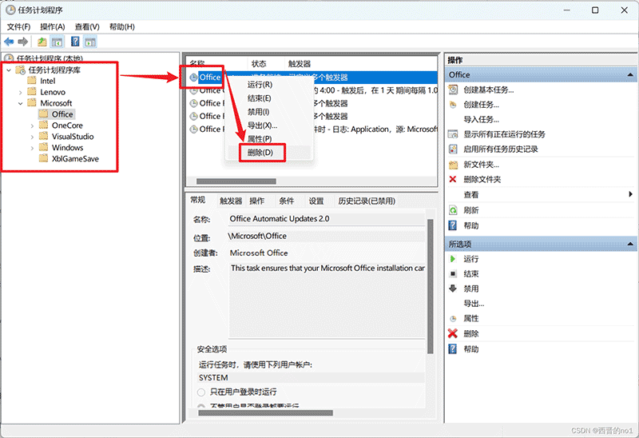Expand the Windows folder node
The width and height of the screenshot is (639, 438).
[x=32, y=148]
